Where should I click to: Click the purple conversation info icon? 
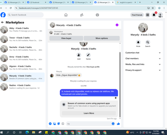pyautogui.click(x=117, y=25)
